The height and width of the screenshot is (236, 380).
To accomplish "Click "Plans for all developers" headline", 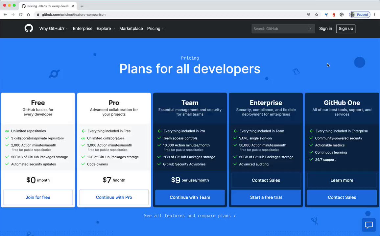I will (x=190, y=69).
